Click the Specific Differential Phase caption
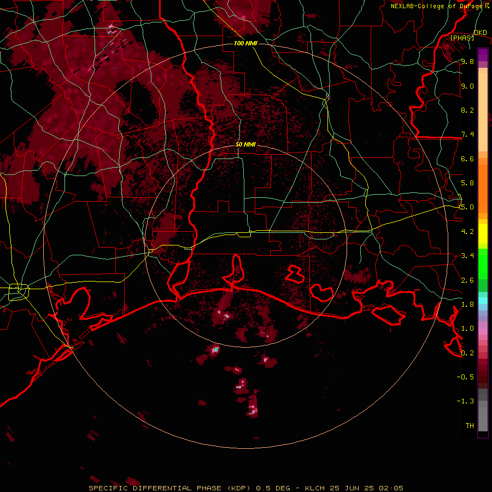Viewport: 492px width, 492px height. (x=246, y=488)
